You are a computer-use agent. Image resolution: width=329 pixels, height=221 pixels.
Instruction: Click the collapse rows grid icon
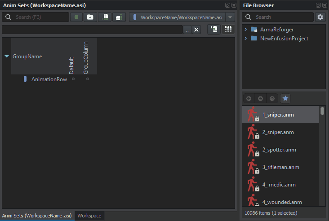[214, 29]
